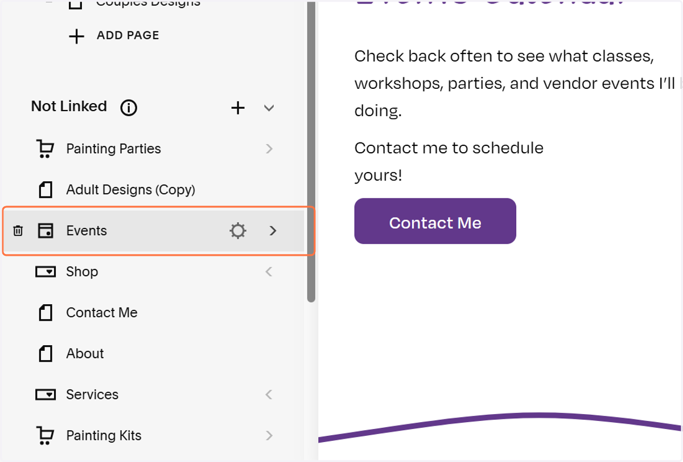Toggle the Services folder chevron
The image size is (683, 462).
coord(269,394)
